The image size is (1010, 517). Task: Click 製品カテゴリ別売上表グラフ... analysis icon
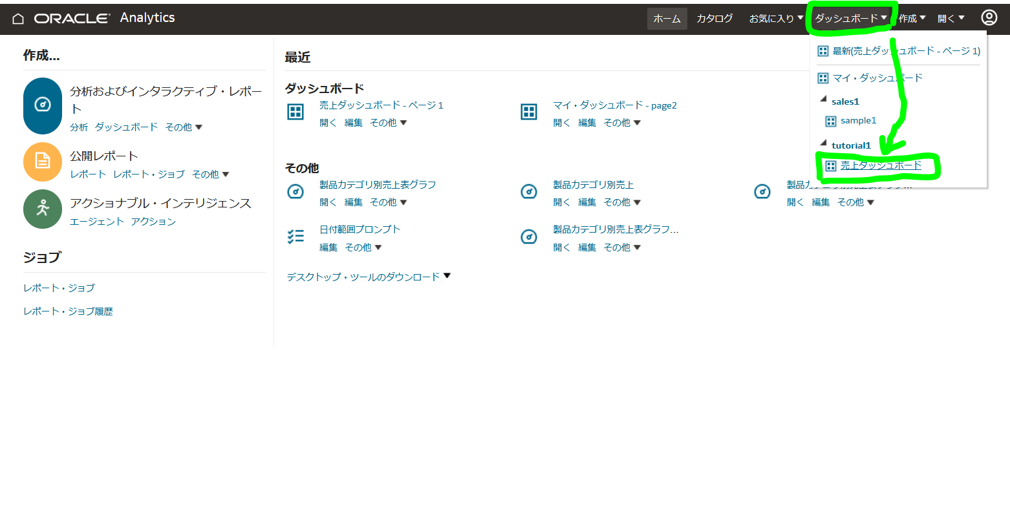pos(529,237)
